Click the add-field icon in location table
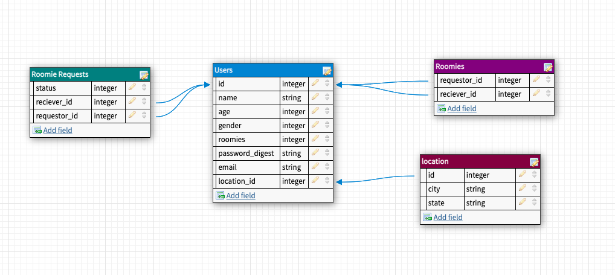 click(x=428, y=217)
